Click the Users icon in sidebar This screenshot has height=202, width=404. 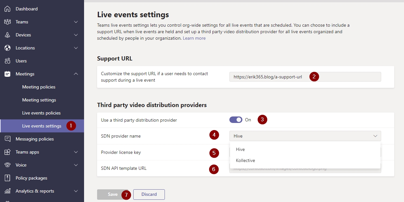(x=7, y=61)
